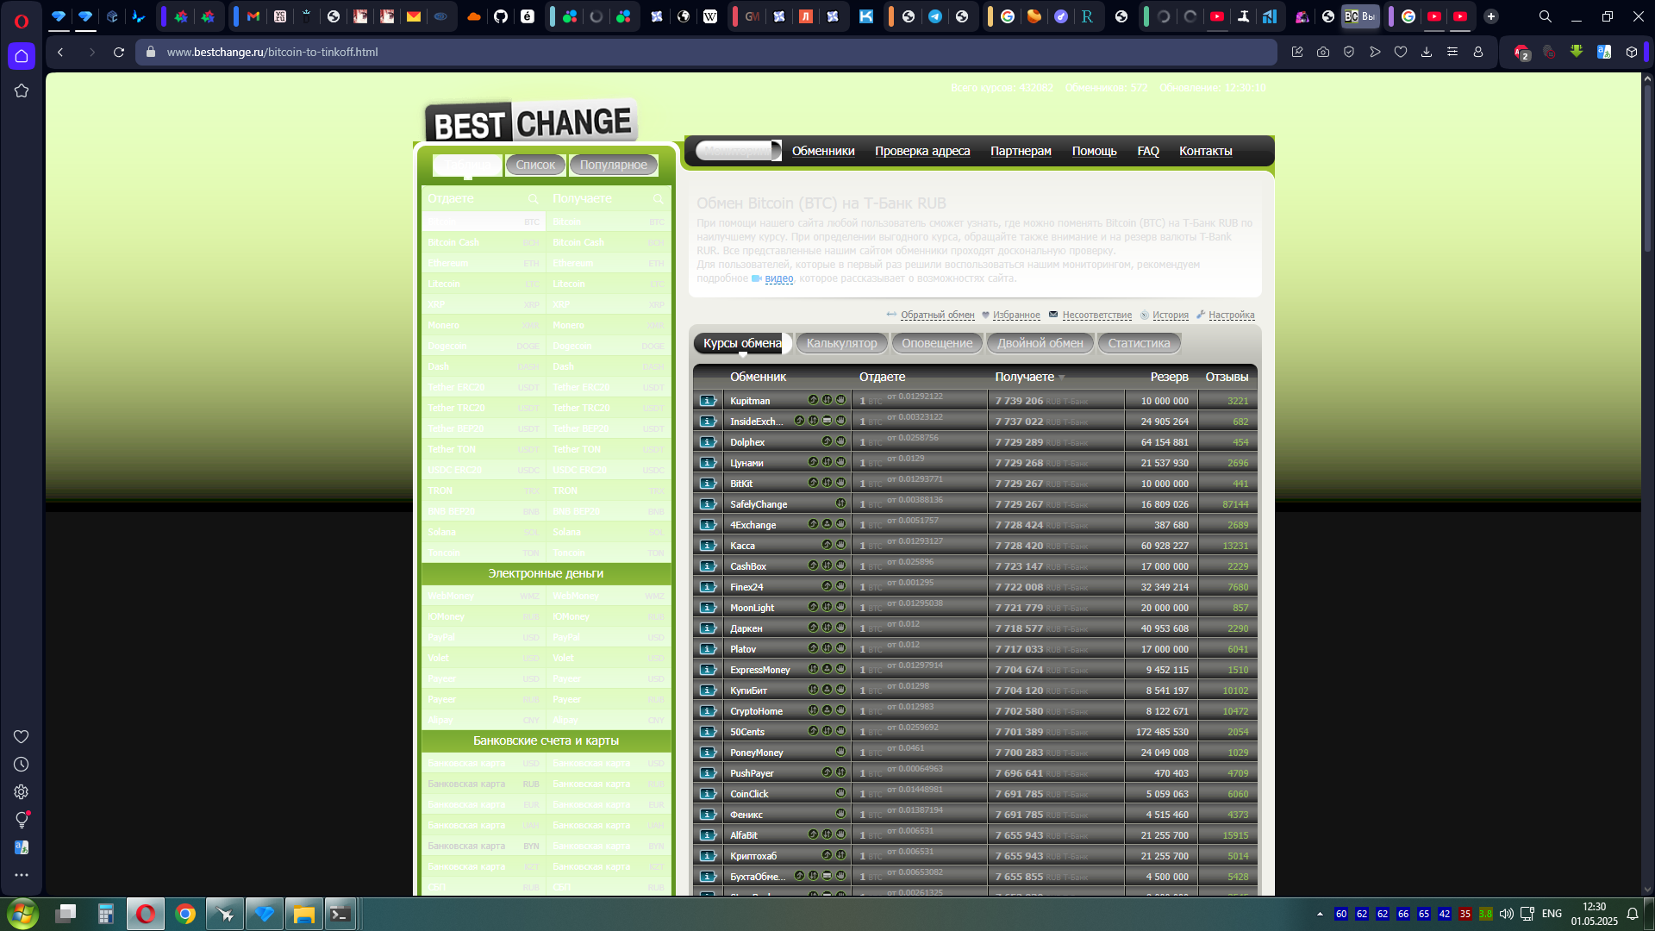
Task: Open the Обменники menu link
Action: point(823,151)
